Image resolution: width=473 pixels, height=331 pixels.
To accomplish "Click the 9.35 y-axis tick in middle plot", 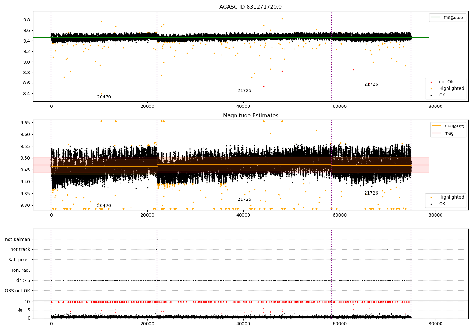I will (25, 194).
